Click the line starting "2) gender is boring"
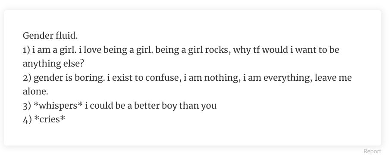The height and width of the screenshot is (158, 389). pos(187,78)
